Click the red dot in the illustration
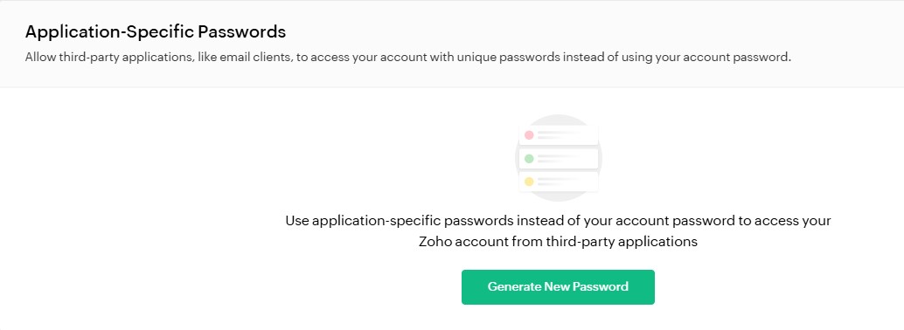This screenshot has width=904, height=330. pyautogui.click(x=529, y=135)
